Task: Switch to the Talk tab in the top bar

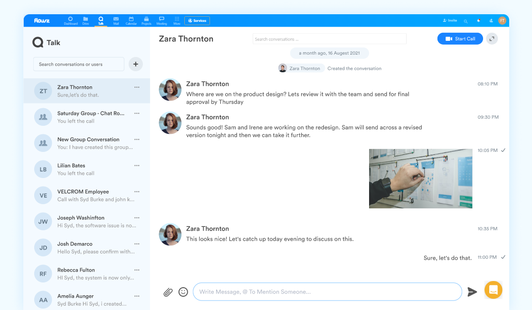Action: pyautogui.click(x=101, y=20)
